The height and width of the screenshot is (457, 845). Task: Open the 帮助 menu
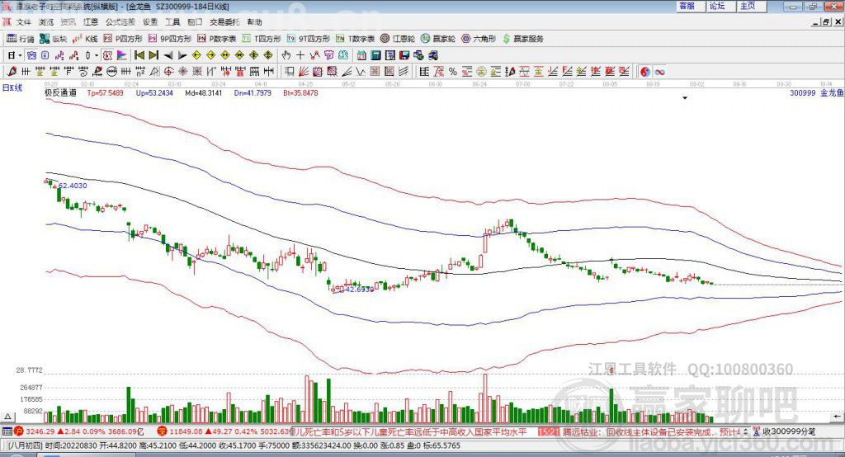click(x=254, y=22)
